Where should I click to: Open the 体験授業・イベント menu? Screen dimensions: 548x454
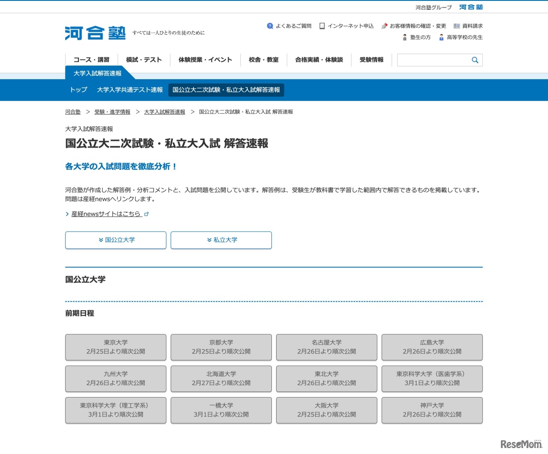click(205, 60)
